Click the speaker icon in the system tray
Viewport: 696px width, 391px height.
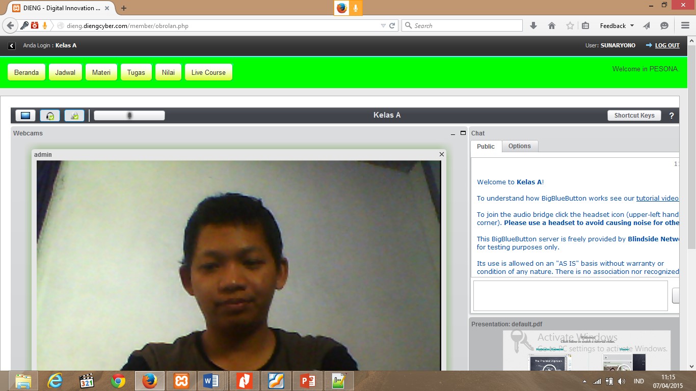(x=623, y=380)
